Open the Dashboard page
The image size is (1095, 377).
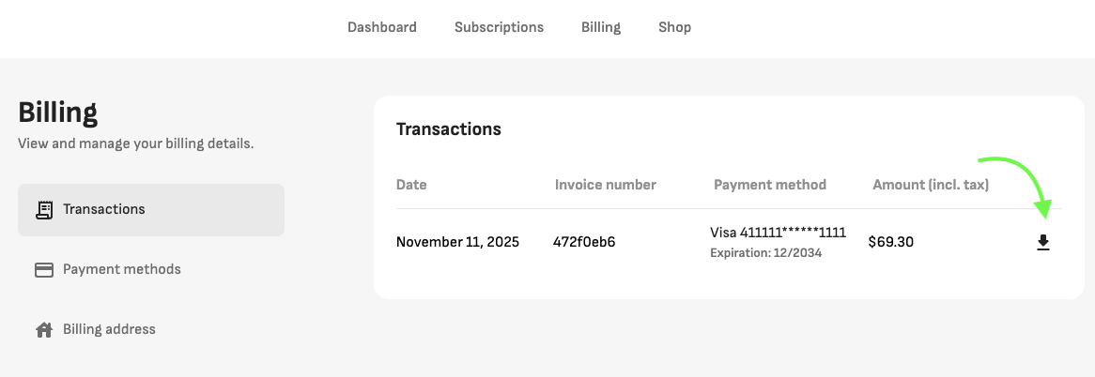pos(381,27)
